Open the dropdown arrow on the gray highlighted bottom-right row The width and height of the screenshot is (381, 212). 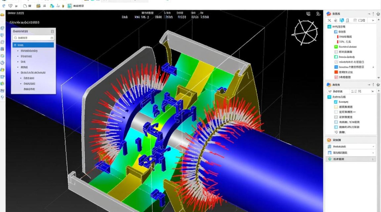(372, 159)
